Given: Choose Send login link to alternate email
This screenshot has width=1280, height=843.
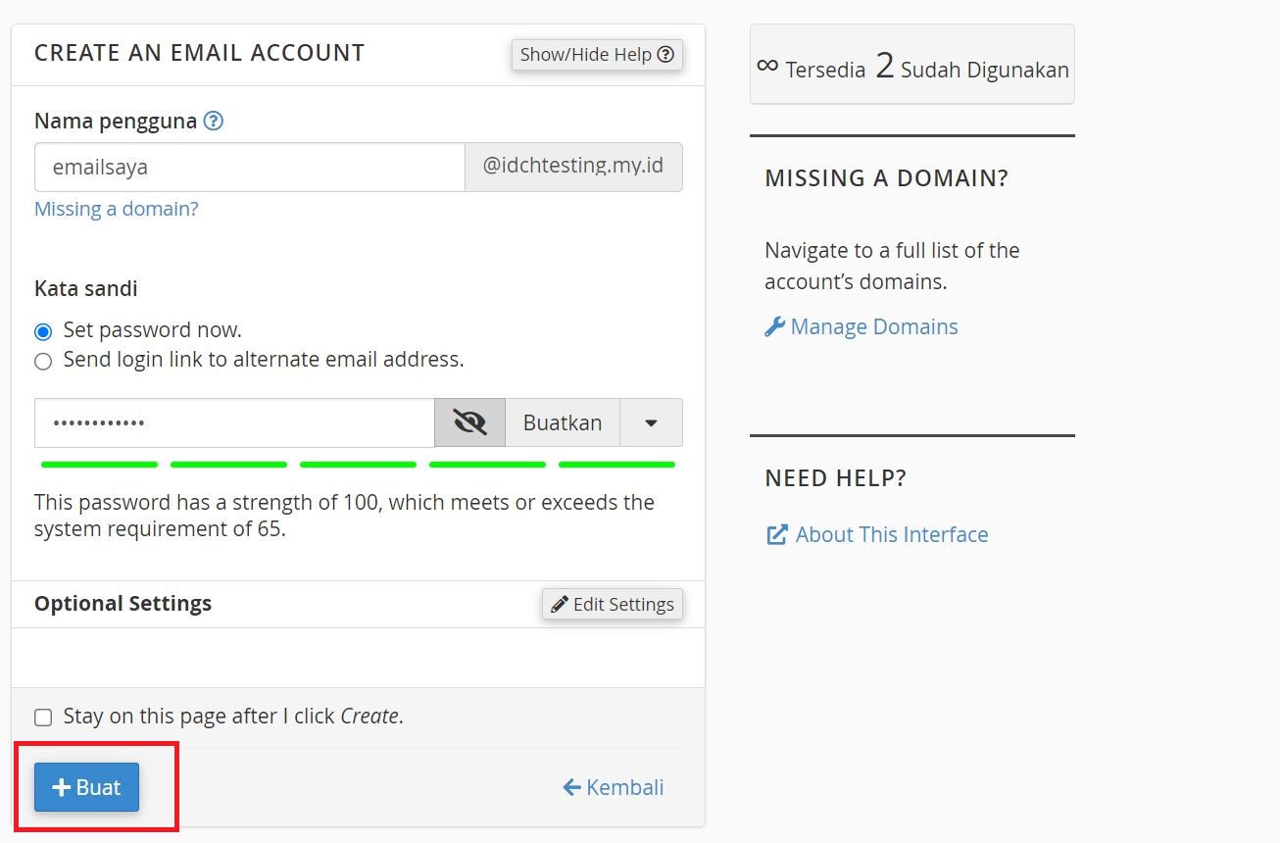Looking at the screenshot, I should pos(42,362).
